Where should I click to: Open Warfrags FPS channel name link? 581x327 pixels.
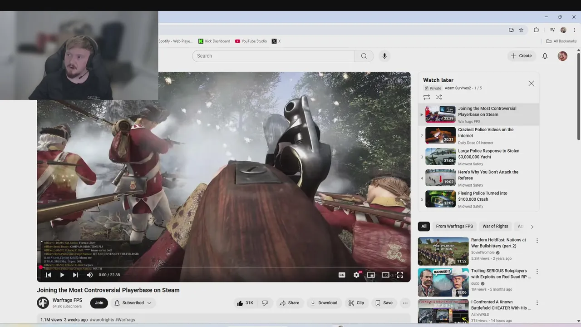(67, 300)
